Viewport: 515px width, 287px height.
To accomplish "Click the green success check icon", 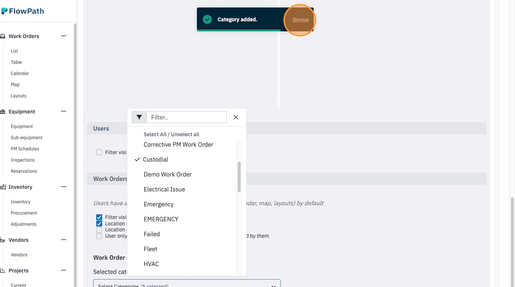I will pyautogui.click(x=207, y=19).
